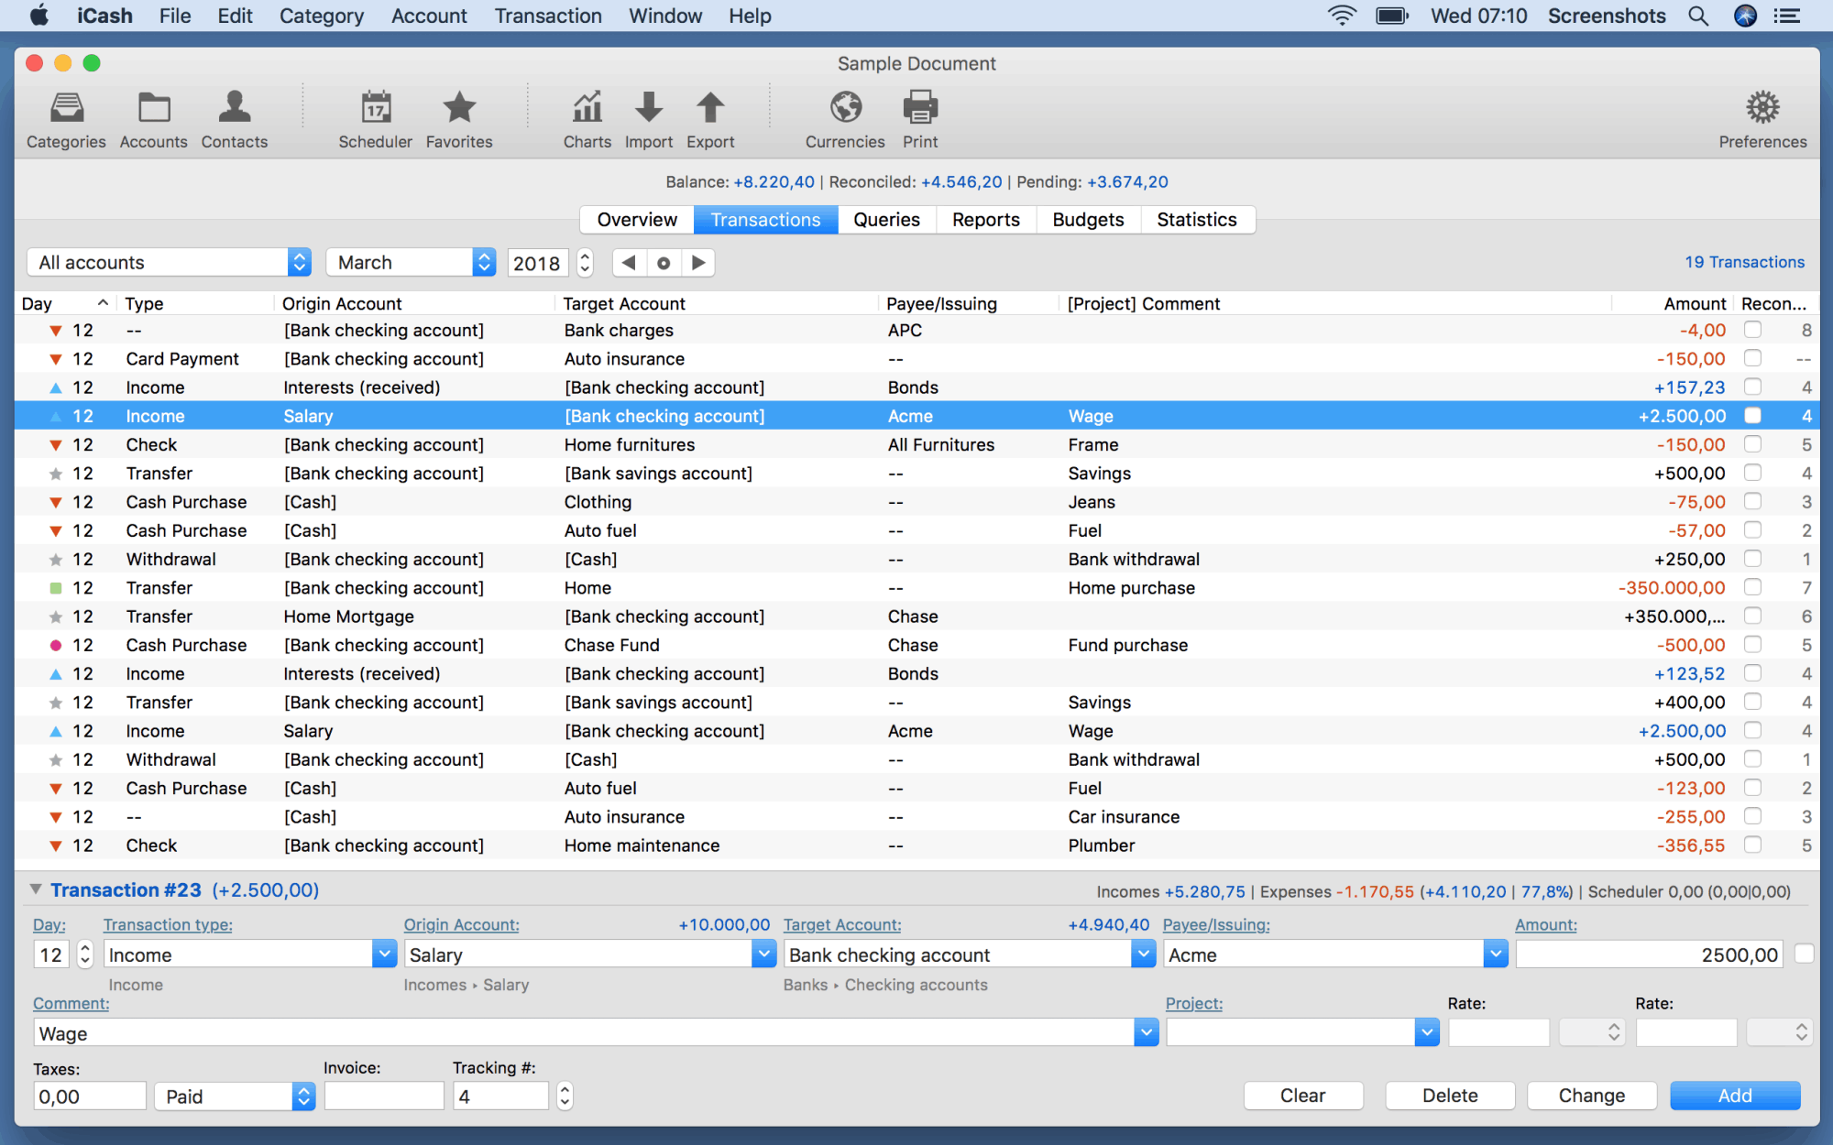Click the Delete button for selected transaction

pyautogui.click(x=1449, y=1096)
